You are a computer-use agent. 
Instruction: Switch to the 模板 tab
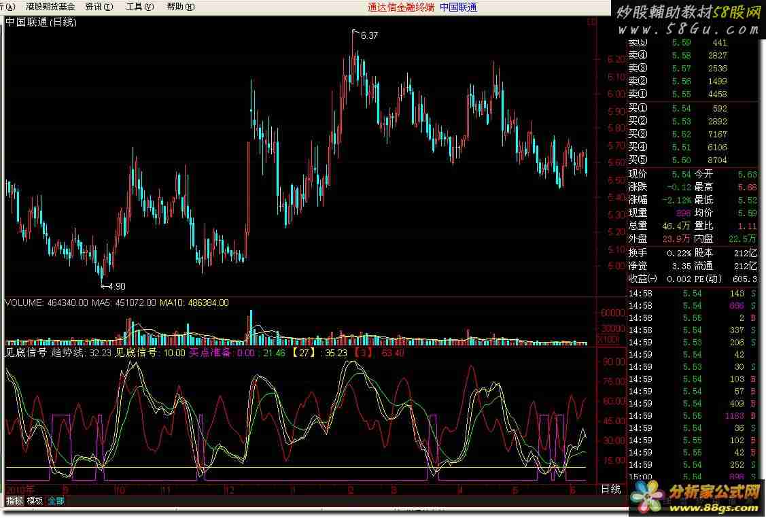35,501
